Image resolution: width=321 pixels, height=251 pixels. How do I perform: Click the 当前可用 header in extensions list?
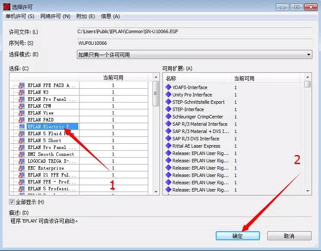(266, 78)
